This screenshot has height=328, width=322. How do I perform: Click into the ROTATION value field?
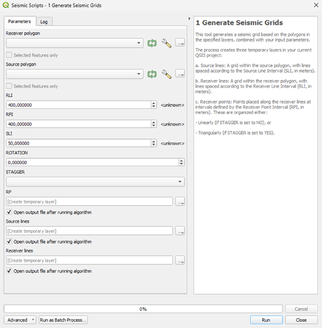click(78, 162)
